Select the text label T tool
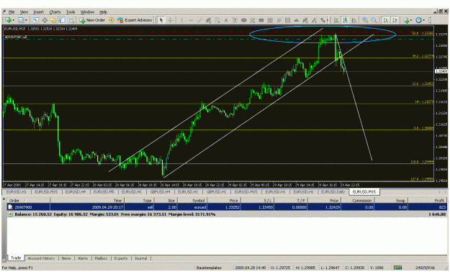This screenshot has height=272, width=450. 235,20
